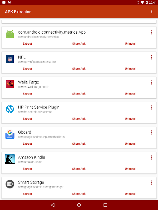Image resolution: width=158 pixels, height=210 pixels.
Task: Tap the green Android connectivity metrics icon
Action: tap(10, 34)
